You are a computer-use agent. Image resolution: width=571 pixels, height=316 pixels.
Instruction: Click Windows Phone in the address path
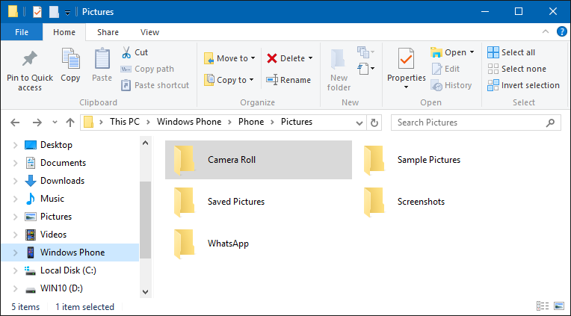point(189,122)
